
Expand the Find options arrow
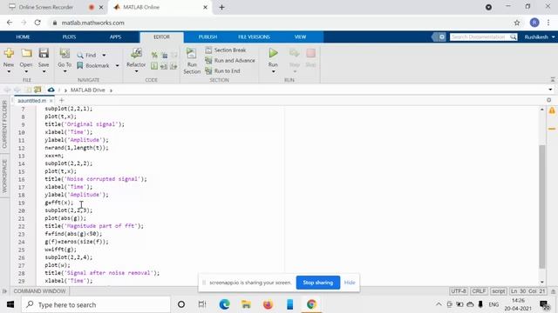coord(104,56)
